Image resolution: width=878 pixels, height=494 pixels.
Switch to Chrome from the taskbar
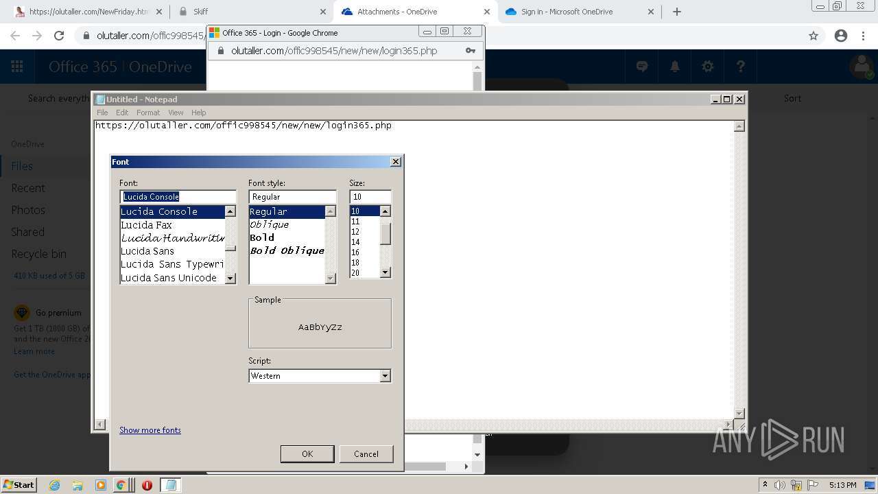(121, 485)
